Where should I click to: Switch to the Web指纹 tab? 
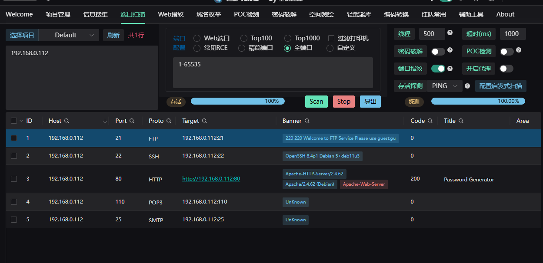coord(171,14)
